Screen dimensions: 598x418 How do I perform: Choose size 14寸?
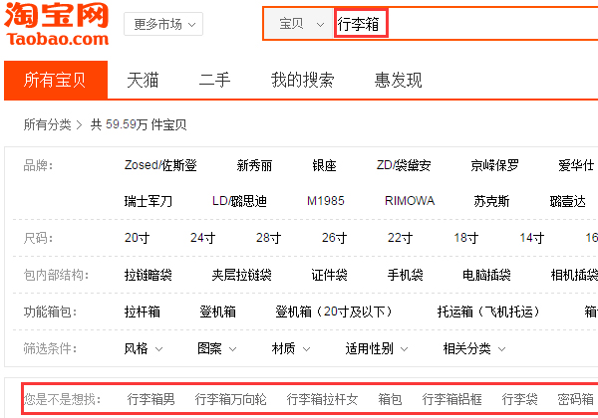(531, 238)
